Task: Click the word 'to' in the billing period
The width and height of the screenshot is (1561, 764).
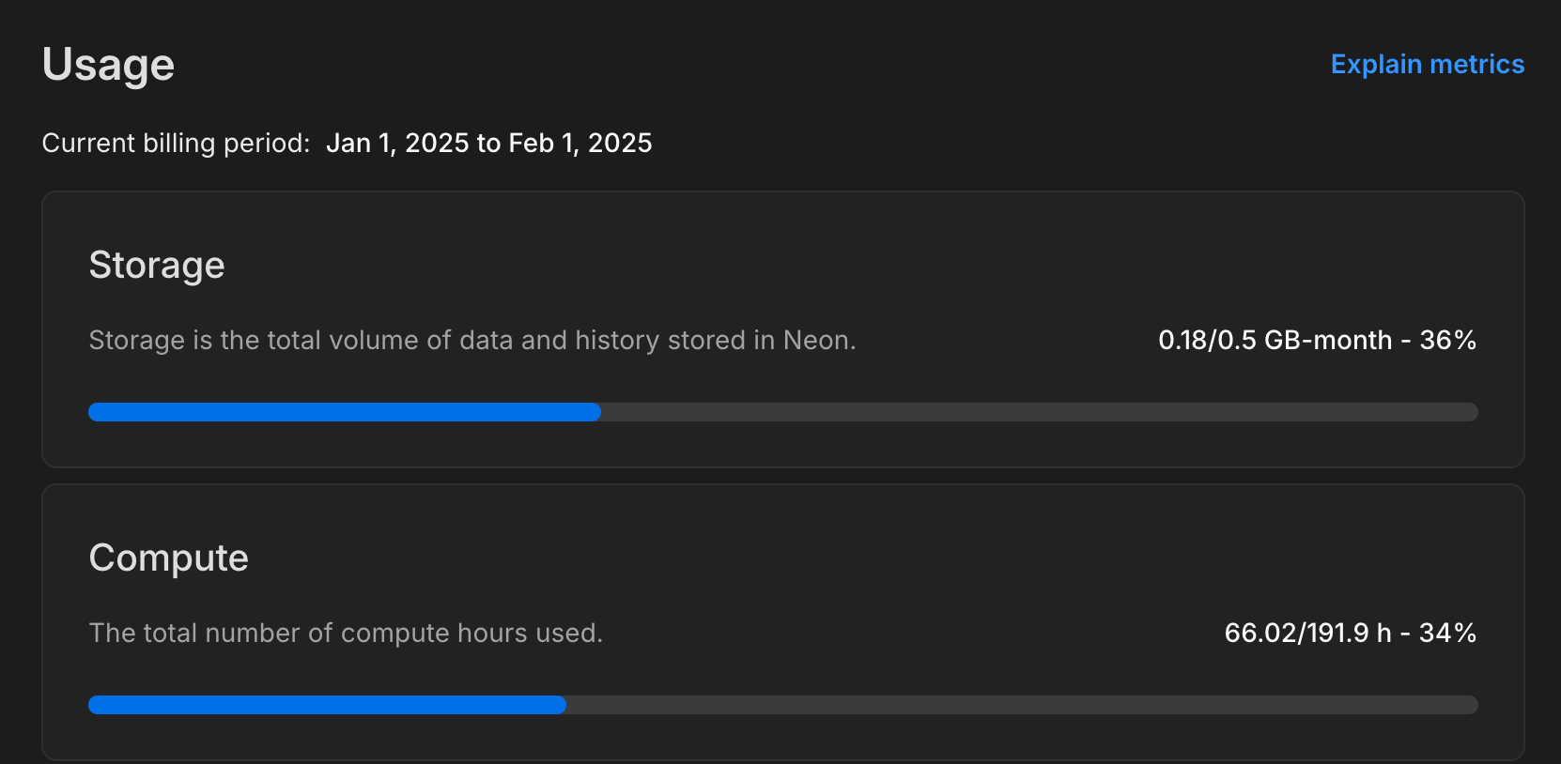Action: coord(488,143)
